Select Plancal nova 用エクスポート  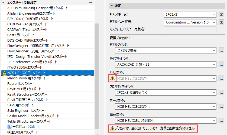[48, 78]
